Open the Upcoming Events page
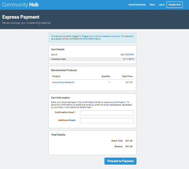This screenshot has height=169, width=189. (137, 5)
